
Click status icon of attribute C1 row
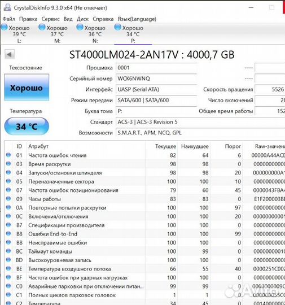click(x=8, y=295)
